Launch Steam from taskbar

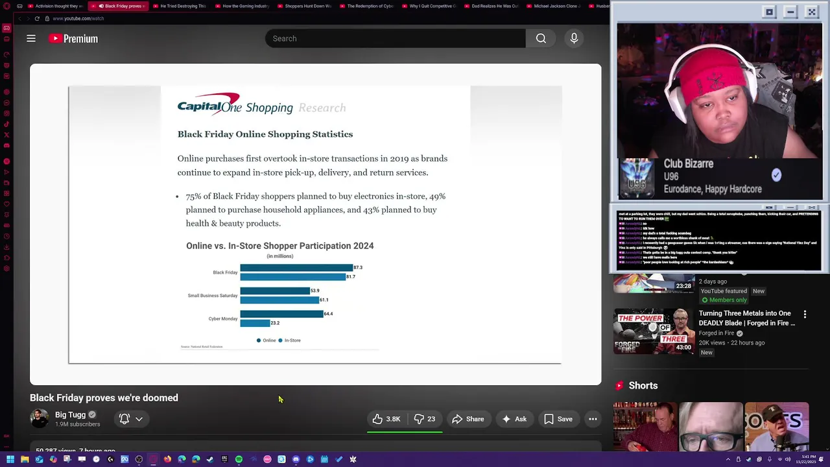coord(210,459)
